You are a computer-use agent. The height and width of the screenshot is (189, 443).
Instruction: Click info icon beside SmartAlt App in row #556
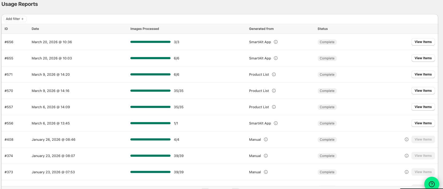[x=276, y=123]
